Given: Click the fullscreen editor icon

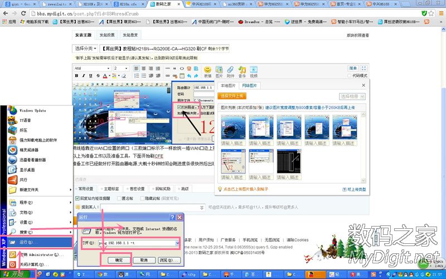Looking at the screenshot, I should coord(363,68).
